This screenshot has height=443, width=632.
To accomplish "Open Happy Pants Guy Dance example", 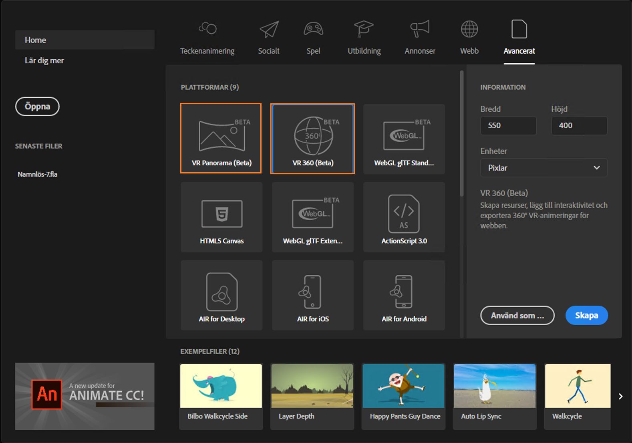I will point(404,397).
